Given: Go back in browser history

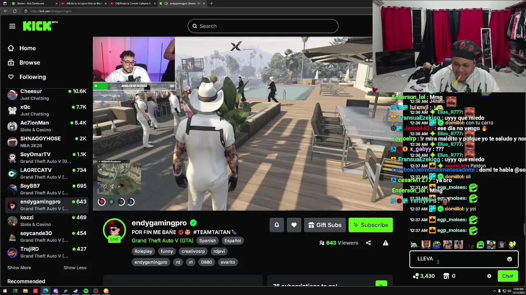Looking at the screenshot, I should point(5,11).
